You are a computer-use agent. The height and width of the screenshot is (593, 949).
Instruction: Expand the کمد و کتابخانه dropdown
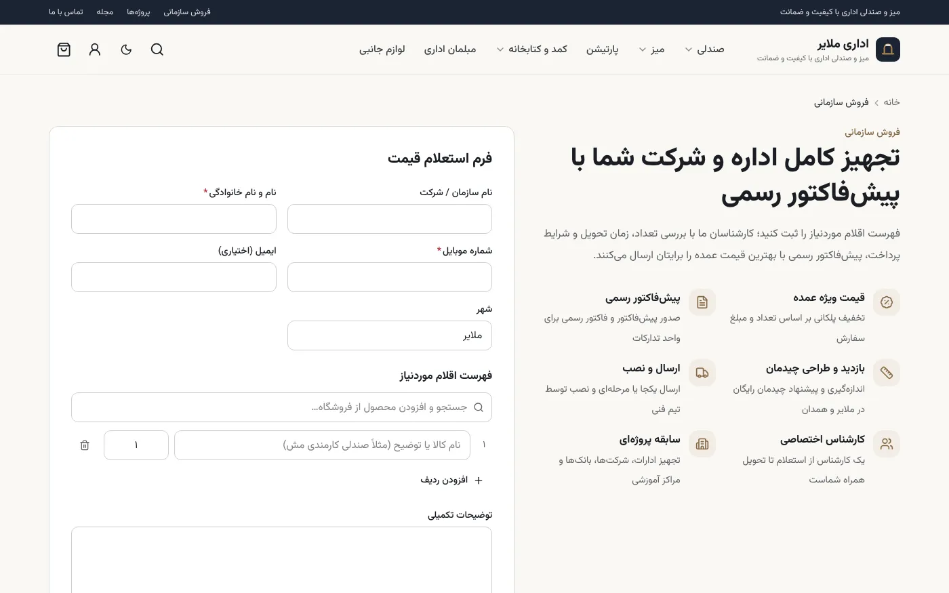coord(532,49)
